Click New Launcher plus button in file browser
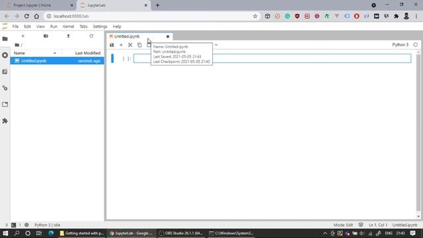Image resolution: width=423 pixels, height=238 pixels. click(22, 36)
